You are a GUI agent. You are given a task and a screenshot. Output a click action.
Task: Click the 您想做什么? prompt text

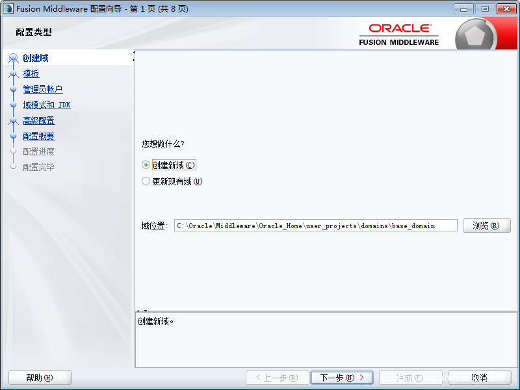(x=162, y=144)
